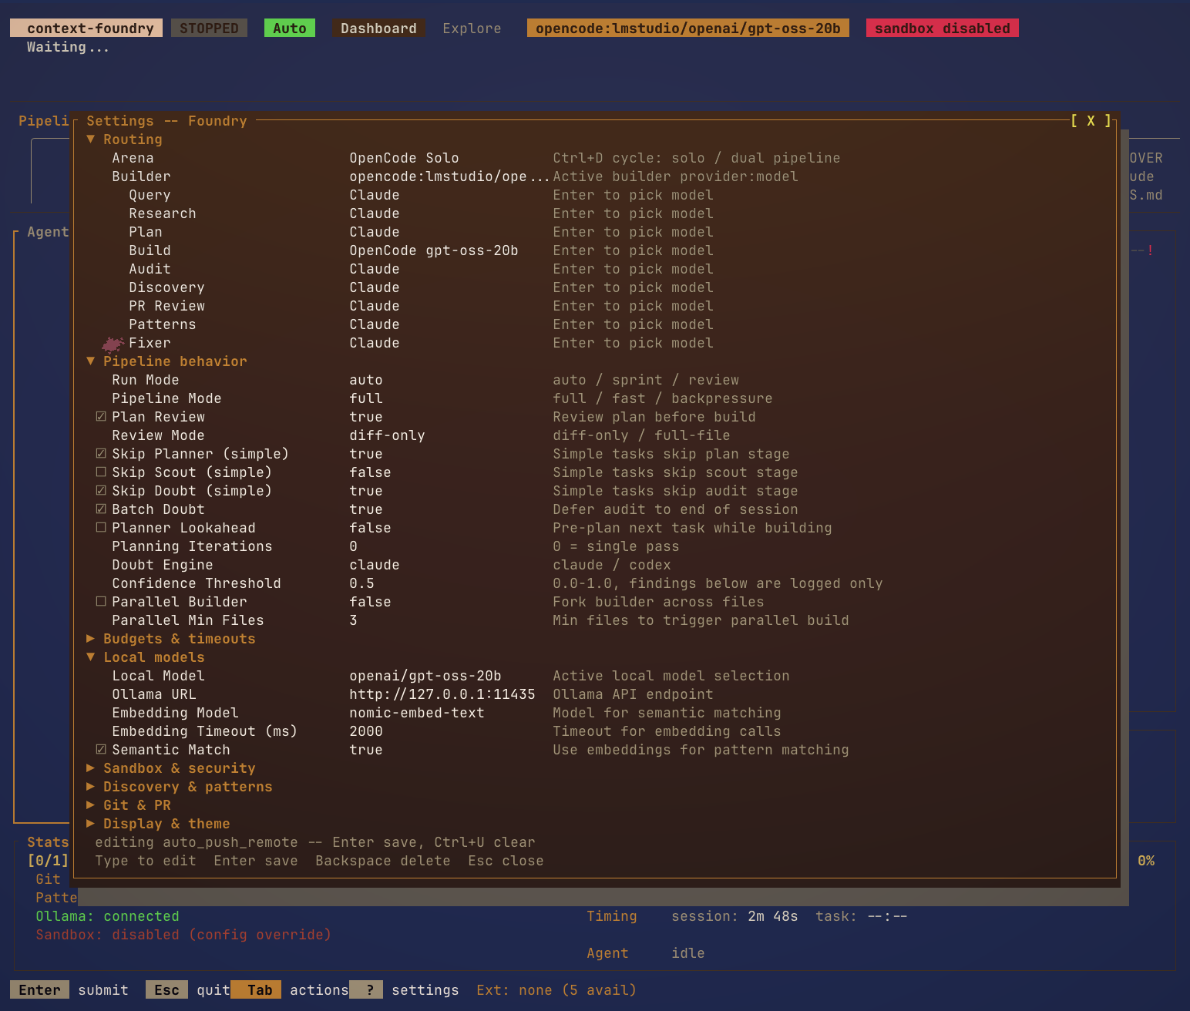
Task: Select the Plan model row
Action: coord(593,232)
